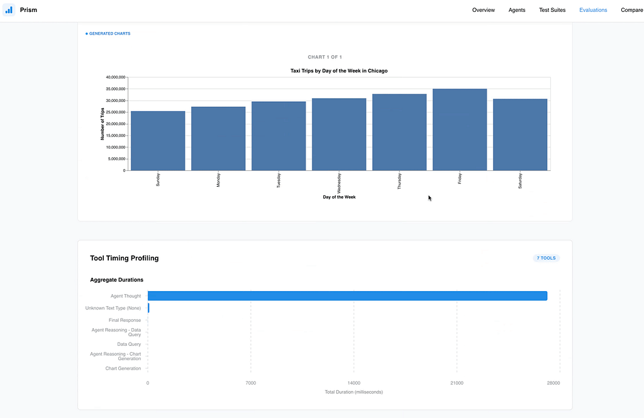
Task: Open the Overview tab
Action: tap(484, 10)
